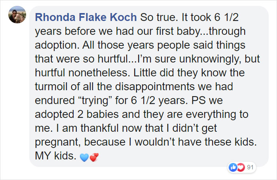Screen dimensions: 277x180
Task: Click the words "MY kids." in the comment
Action: pyautogui.click(x=55, y=156)
